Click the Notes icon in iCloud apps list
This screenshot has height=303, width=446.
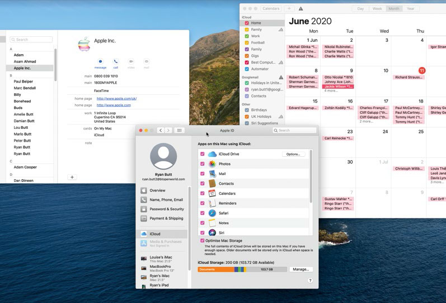(212, 223)
